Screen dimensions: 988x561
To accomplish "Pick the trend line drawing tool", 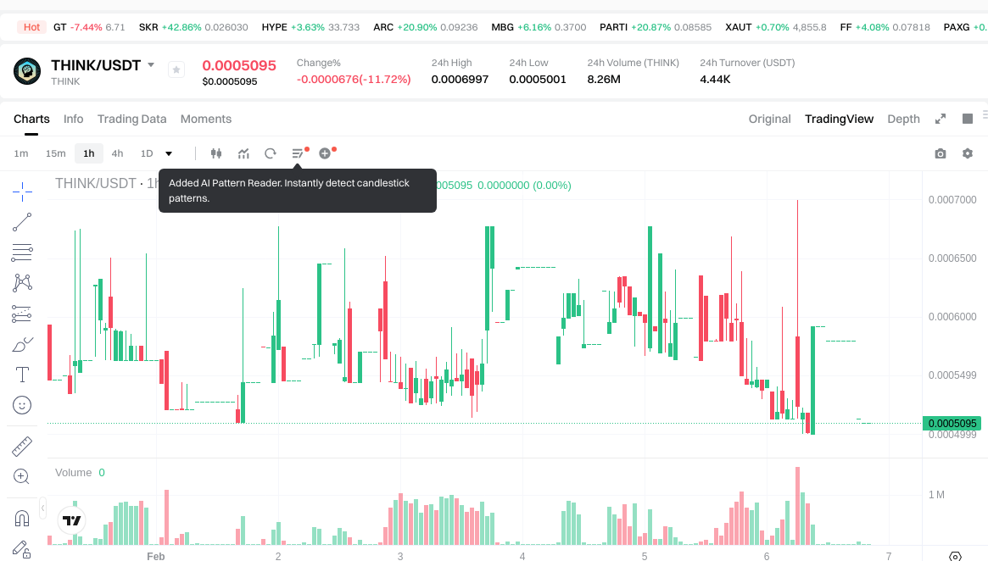I will [x=22, y=222].
